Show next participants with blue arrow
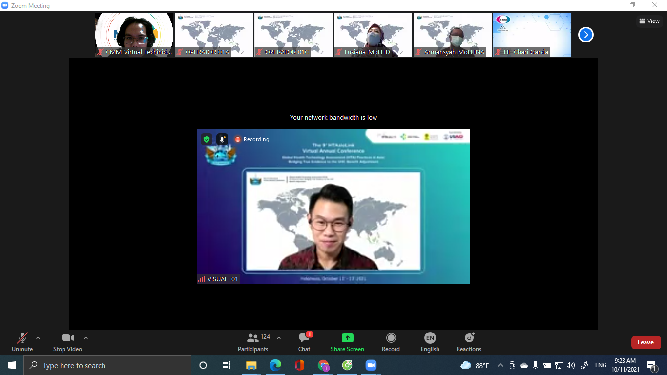 [x=585, y=35]
